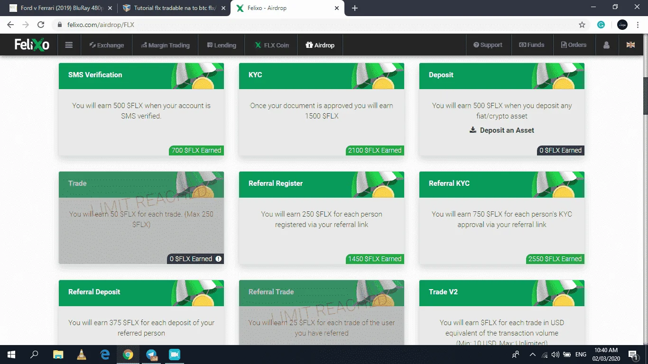This screenshot has height=364, width=648.
Task: Click the browser forward arrow
Action: [x=26, y=25]
